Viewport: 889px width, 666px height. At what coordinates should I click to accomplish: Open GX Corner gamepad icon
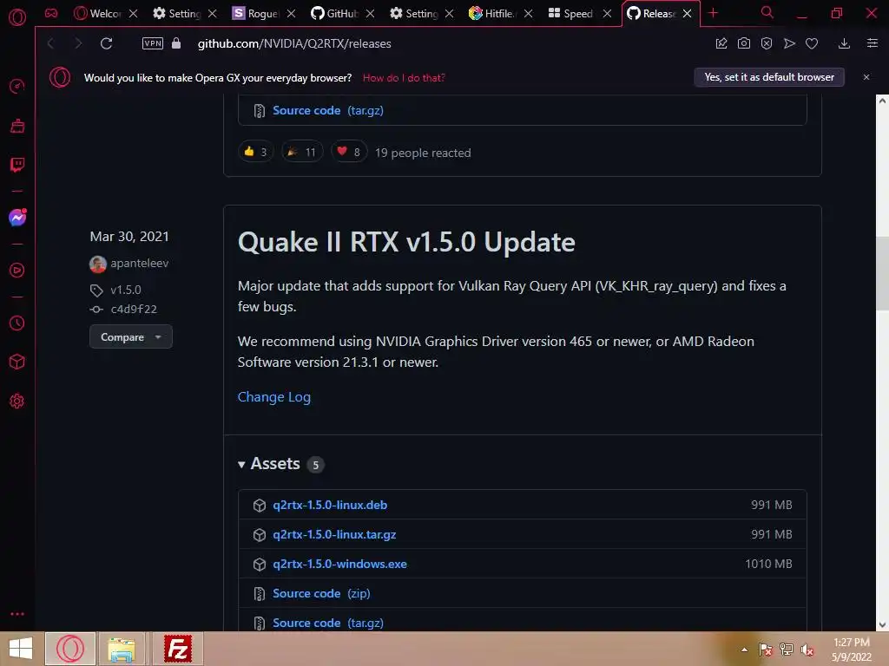tap(51, 13)
